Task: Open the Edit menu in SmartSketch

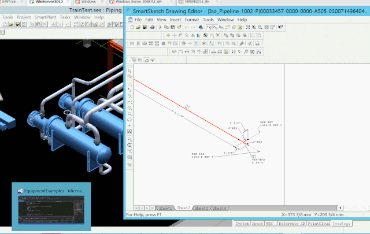Action: pyautogui.click(x=149, y=20)
